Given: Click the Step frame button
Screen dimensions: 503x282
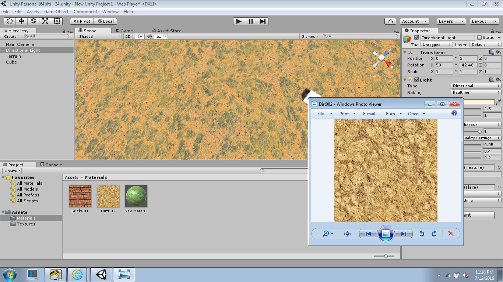Looking at the screenshot, I should [263, 21].
